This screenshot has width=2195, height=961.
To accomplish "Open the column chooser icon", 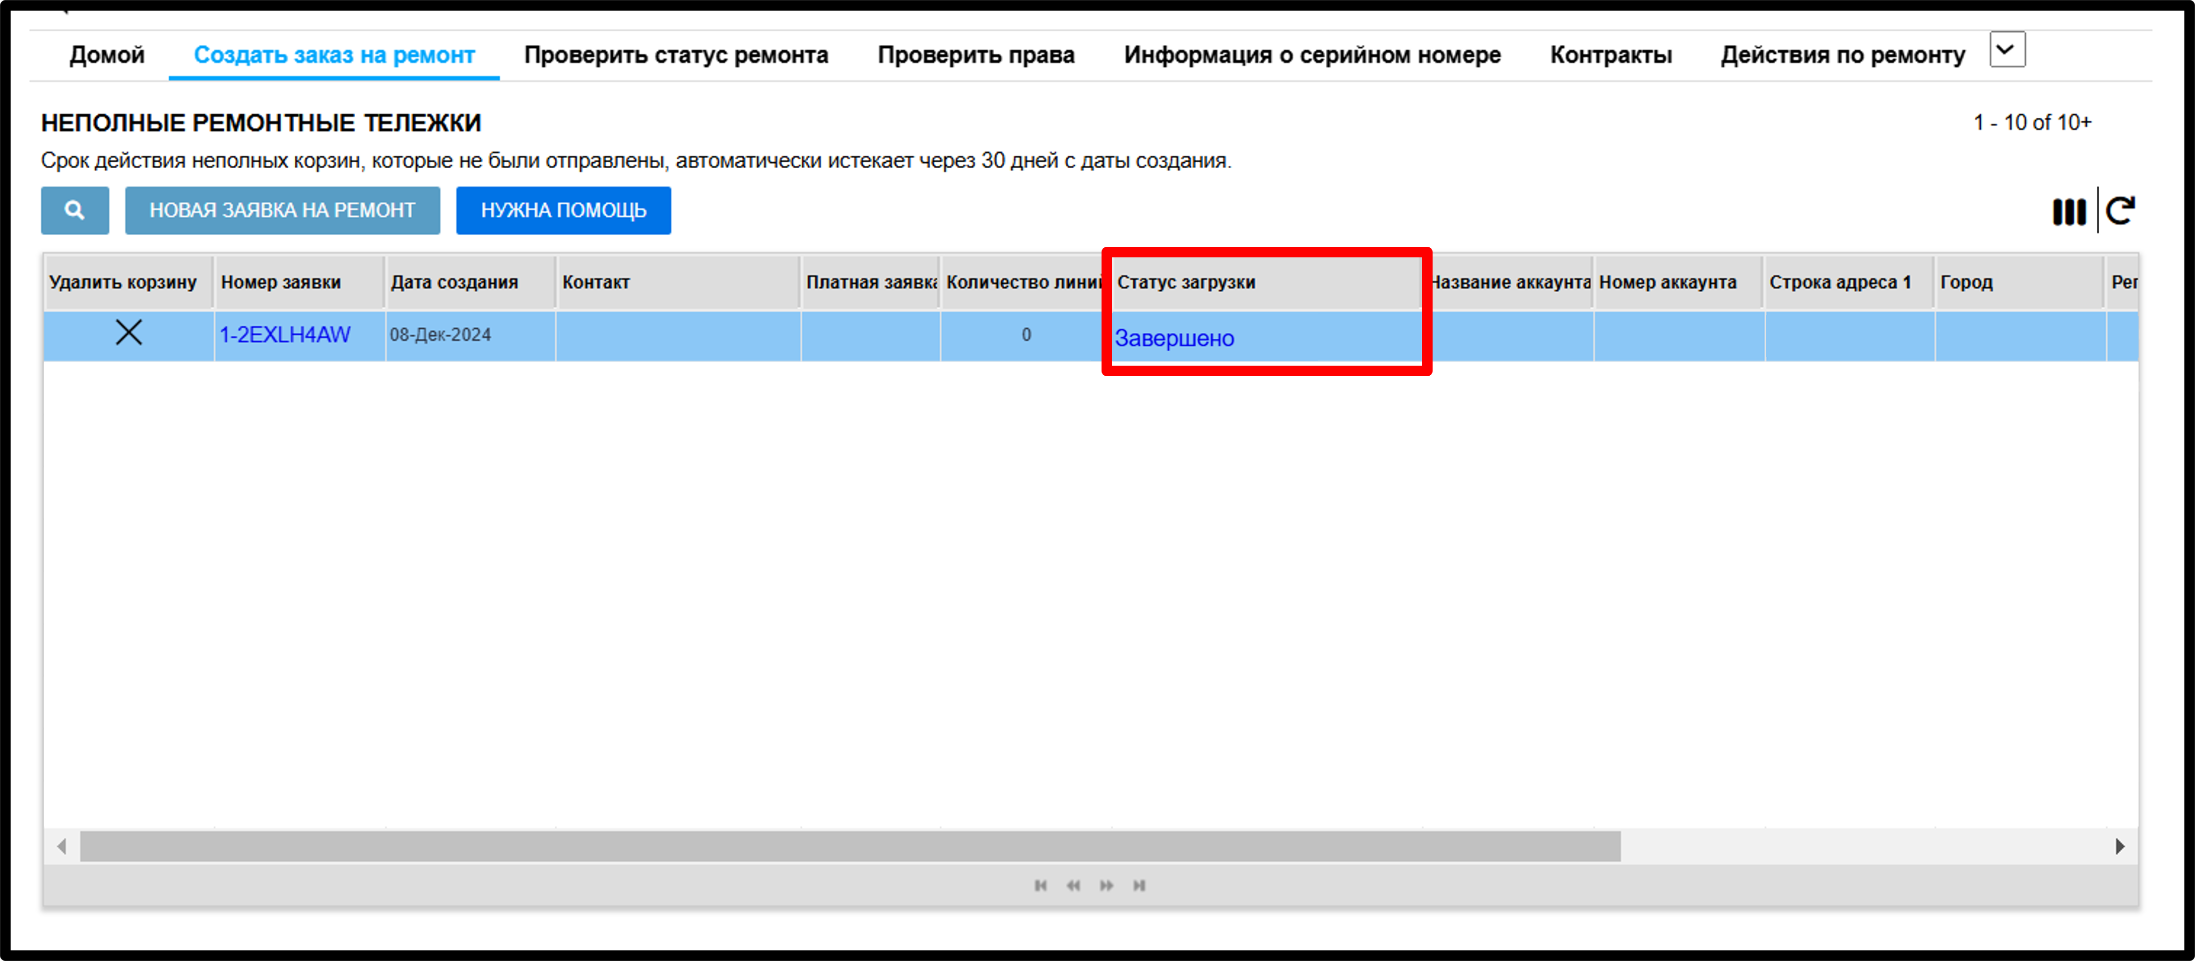I will click(2069, 211).
